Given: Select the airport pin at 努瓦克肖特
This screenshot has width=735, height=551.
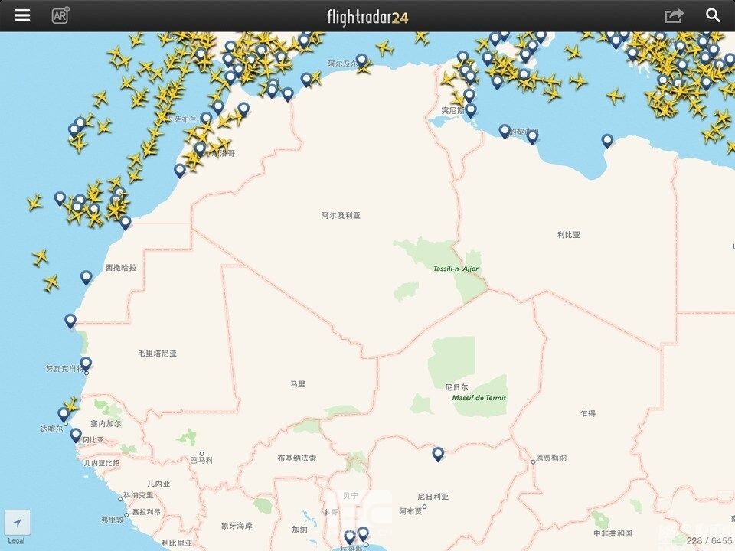Looking at the screenshot, I should click(x=86, y=364).
